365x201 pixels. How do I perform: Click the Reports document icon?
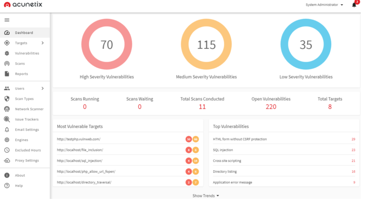[x=7, y=74]
